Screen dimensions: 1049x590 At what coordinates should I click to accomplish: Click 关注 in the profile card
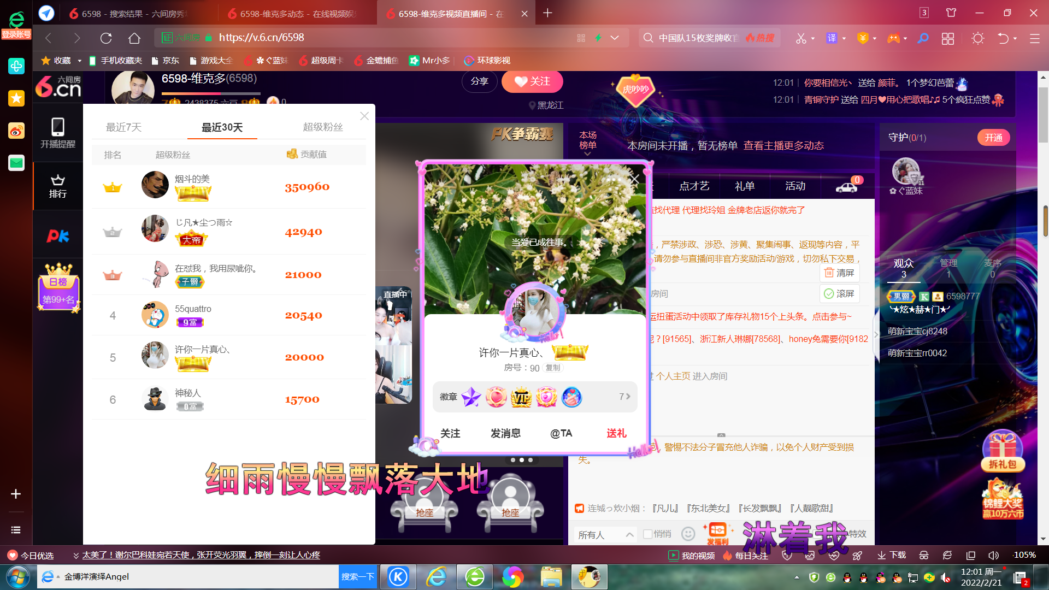click(x=450, y=433)
